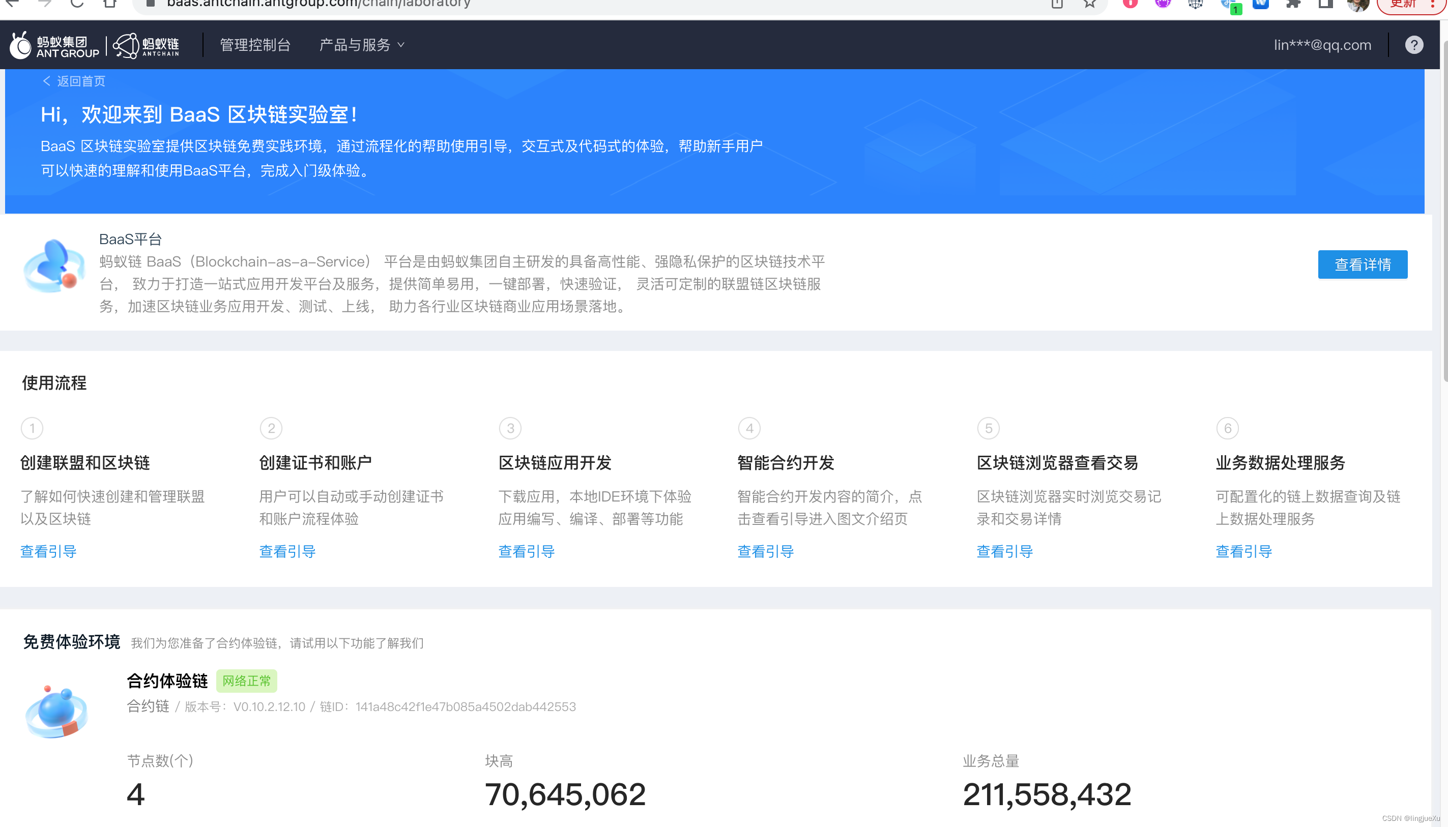Open 查看引导 under 创建证书和账户

point(287,551)
